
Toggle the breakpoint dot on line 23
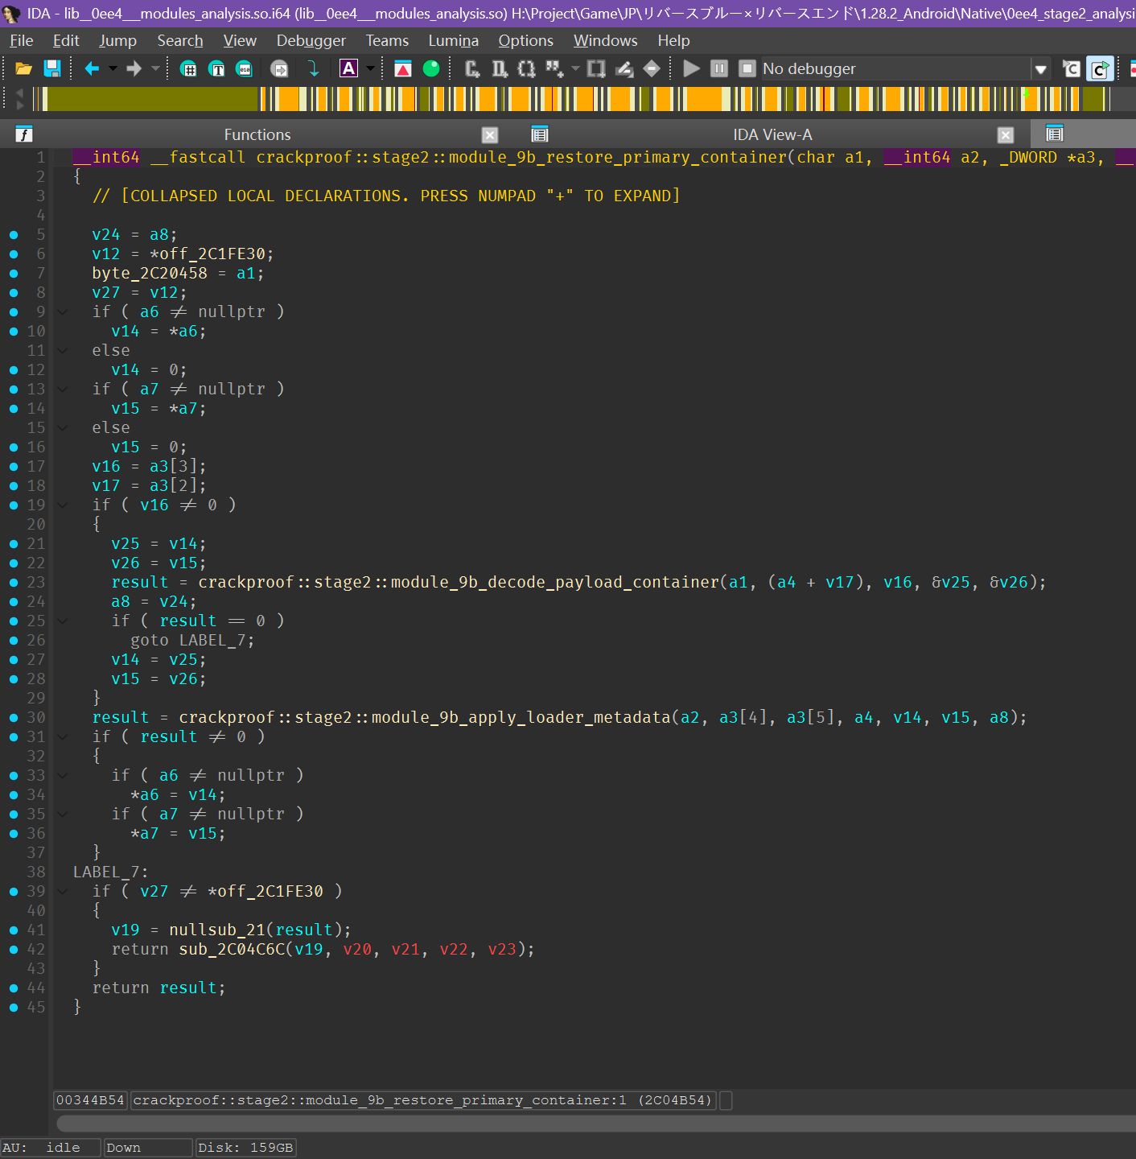(14, 583)
